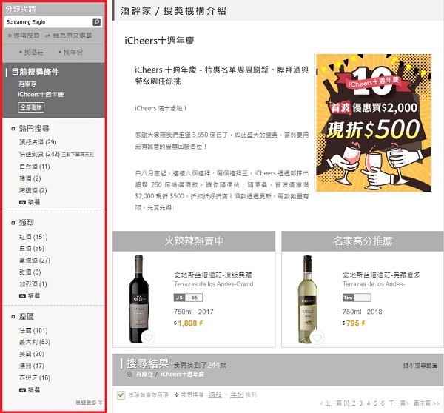Filter by 快速到貨 (242)
The height and width of the screenshot is (413, 444).
pyautogui.click(x=39, y=154)
